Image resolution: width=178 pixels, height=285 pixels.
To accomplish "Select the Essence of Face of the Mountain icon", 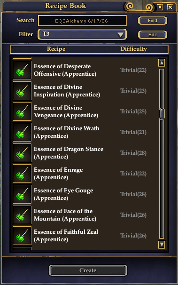I will pos(22,215).
